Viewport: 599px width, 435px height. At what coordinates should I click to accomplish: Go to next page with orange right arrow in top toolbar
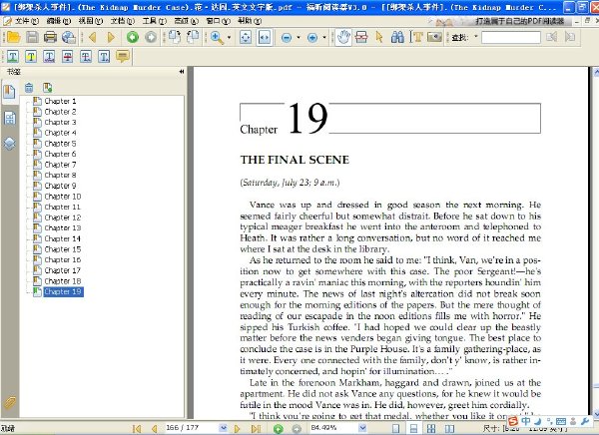click(x=111, y=37)
